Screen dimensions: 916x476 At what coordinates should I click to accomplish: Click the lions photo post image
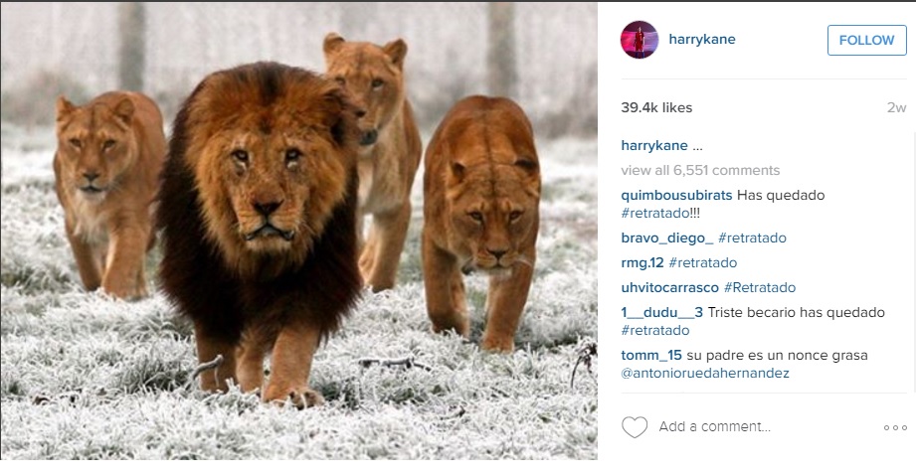(298, 232)
